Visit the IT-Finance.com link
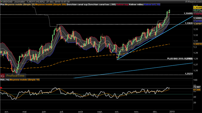This screenshot has height=113, width=202. pos(193,2)
